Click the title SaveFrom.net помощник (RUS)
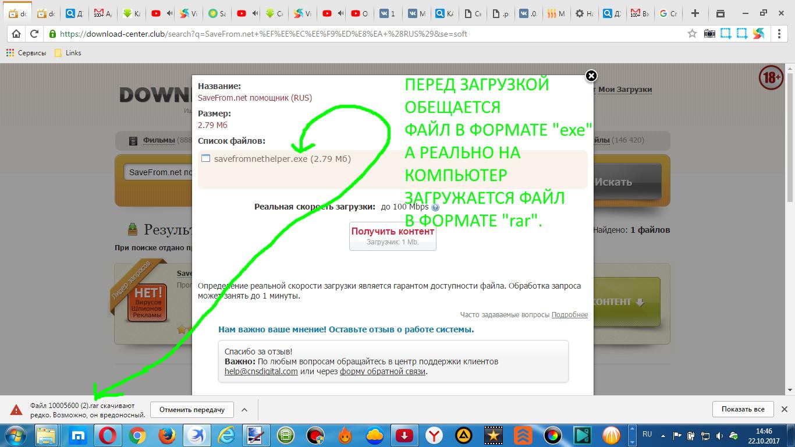This screenshot has height=447, width=795. pos(255,98)
